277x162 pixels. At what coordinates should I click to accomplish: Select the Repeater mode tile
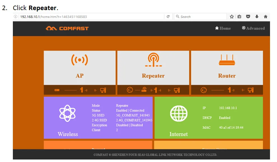[x=153, y=68]
